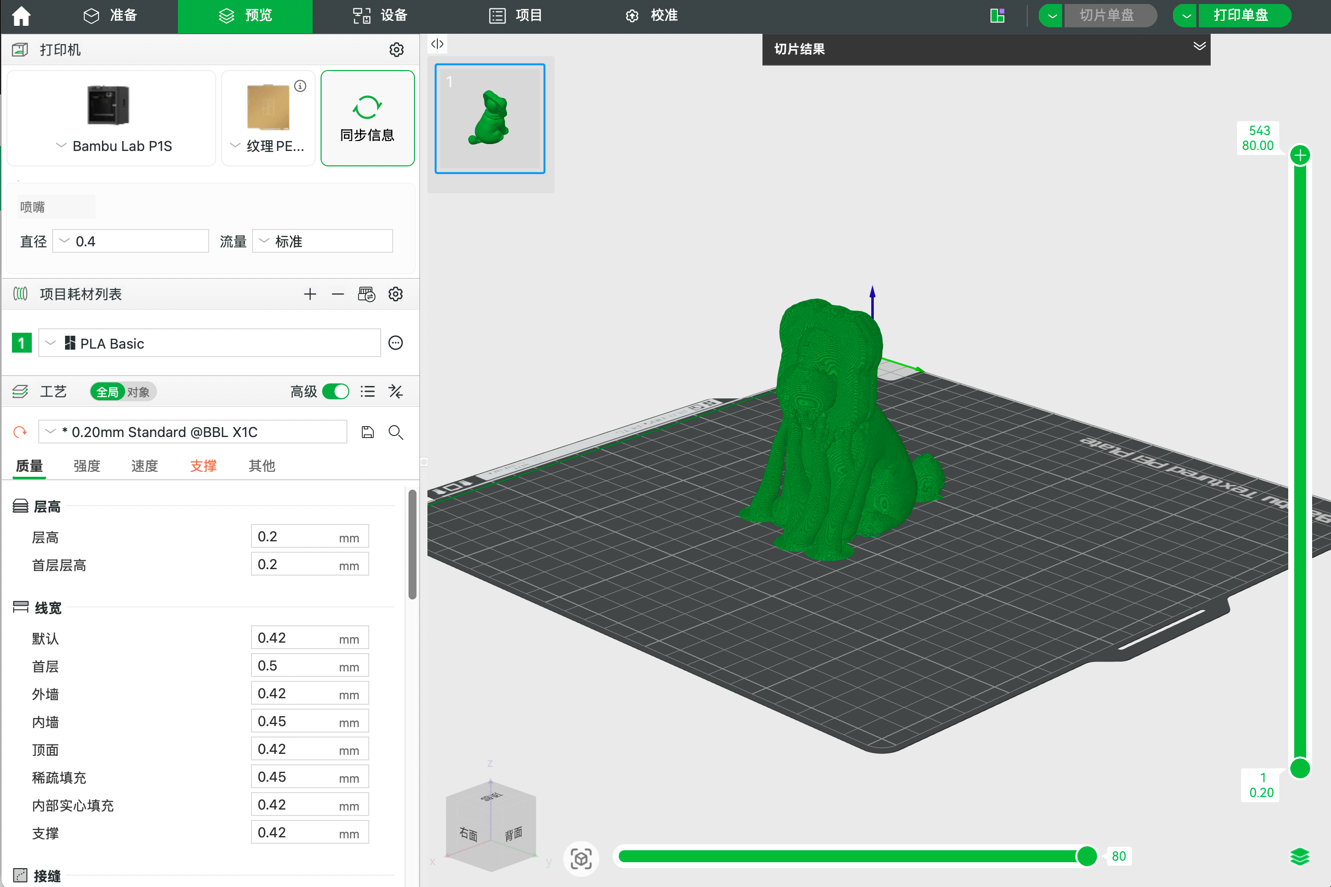
Task: Open nozzle diameter 0.4 dropdown
Action: pyautogui.click(x=131, y=241)
